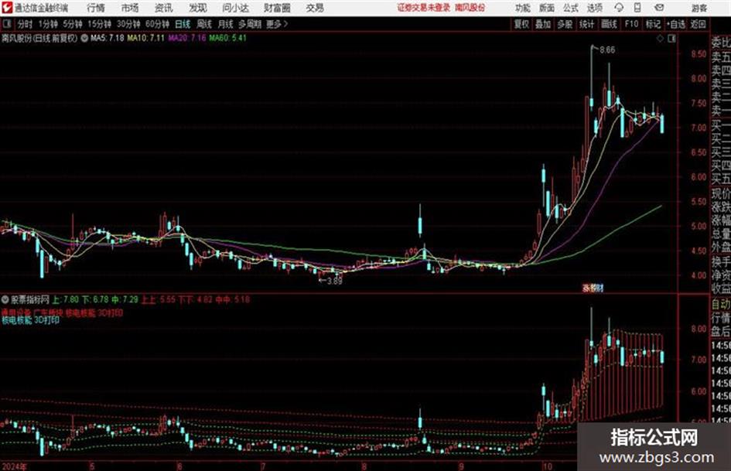Image resolution: width=731 pixels, height=471 pixels.
Task: Open the 版面 menu
Action: coord(546,8)
